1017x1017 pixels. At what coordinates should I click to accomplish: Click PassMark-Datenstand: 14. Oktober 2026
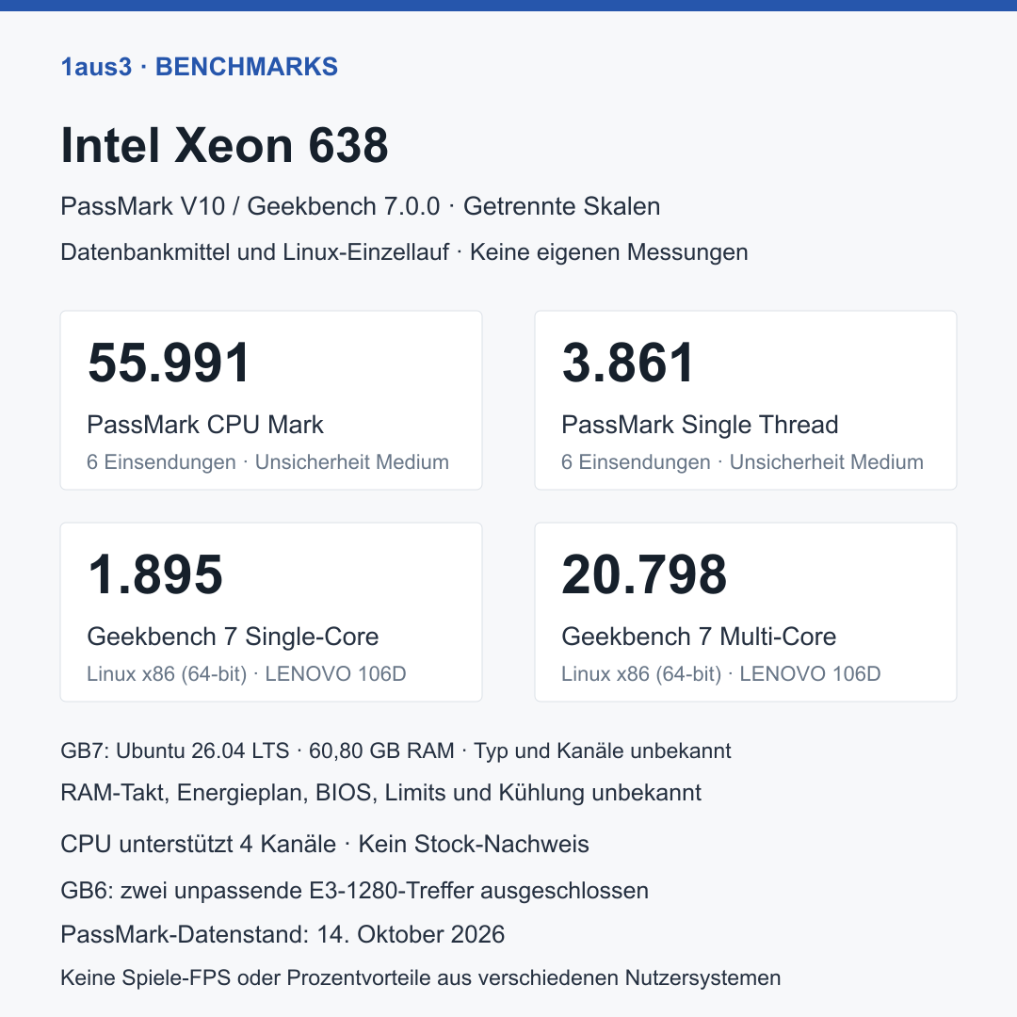(x=282, y=935)
